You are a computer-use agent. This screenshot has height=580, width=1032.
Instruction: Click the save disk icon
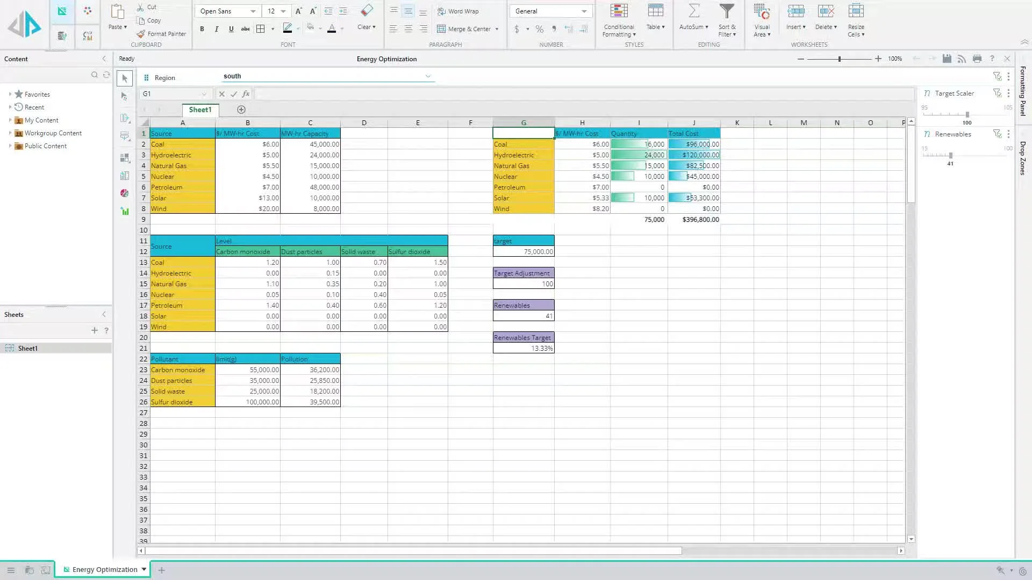click(x=947, y=59)
